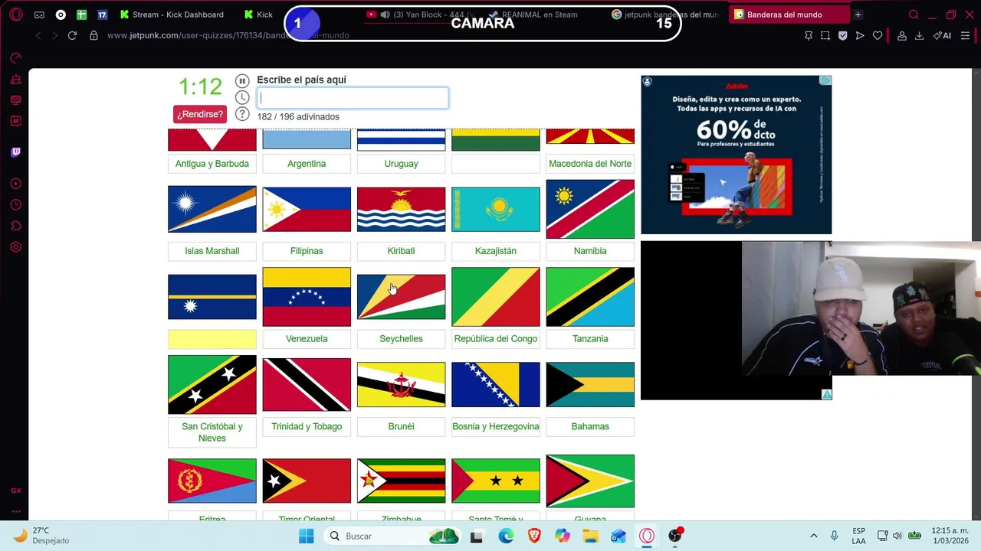Select the Banderas del mundo tab
The width and height of the screenshot is (981, 551).
coord(789,15)
